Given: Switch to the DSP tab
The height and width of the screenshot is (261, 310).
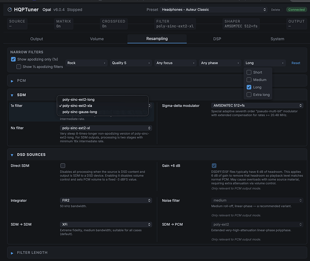Looking at the screenshot, I should point(217,39).
